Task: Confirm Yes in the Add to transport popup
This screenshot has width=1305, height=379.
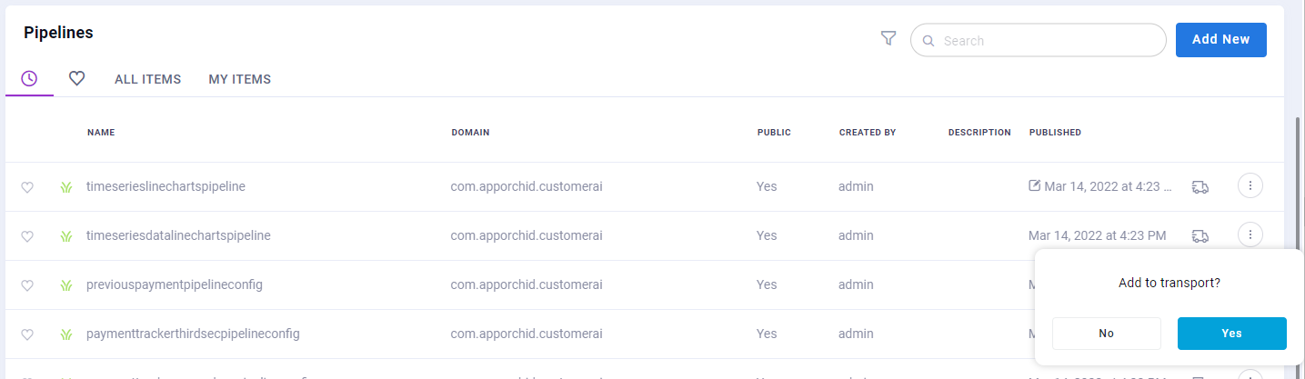Action: 1231,334
